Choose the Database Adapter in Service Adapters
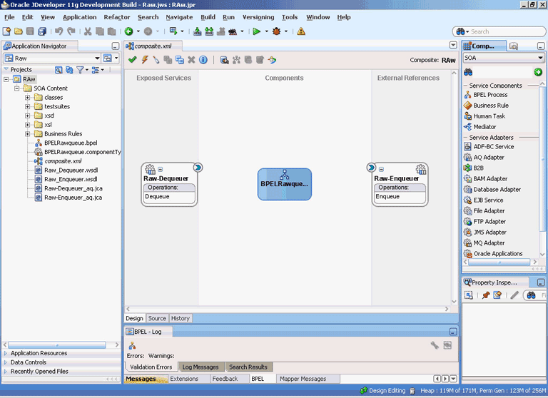548x398 pixels. (x=497, y=190)
